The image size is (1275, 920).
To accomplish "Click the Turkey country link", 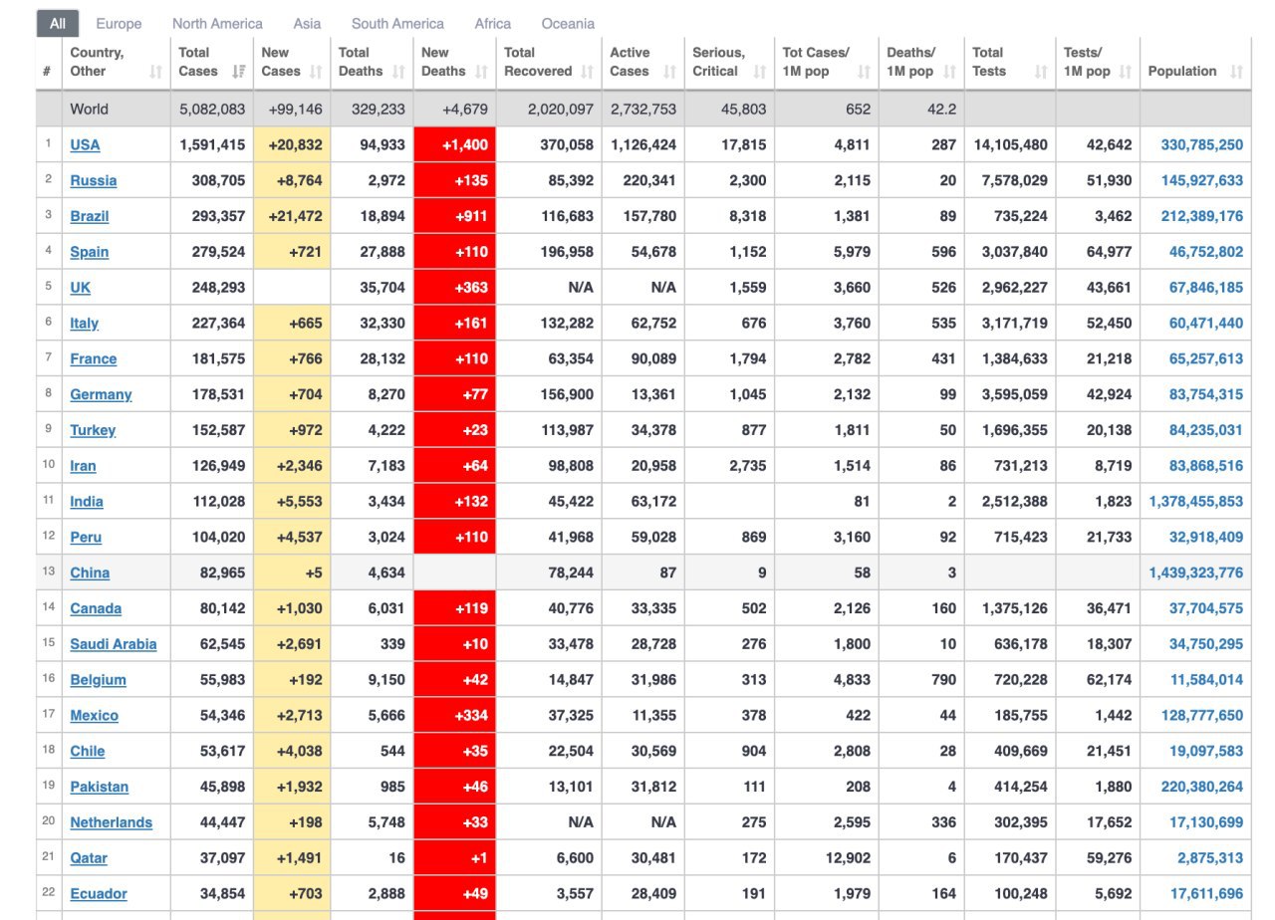I will pos(93,430).
